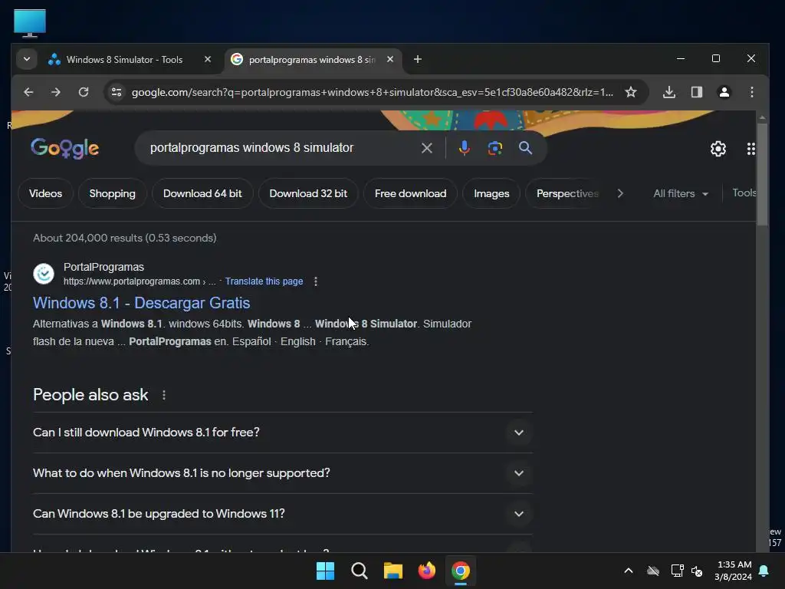This screenshot has width=785, height=589.
Task: Open Windows 8.1 - Descargar Gratis result
Action: [x=141, y=303]
